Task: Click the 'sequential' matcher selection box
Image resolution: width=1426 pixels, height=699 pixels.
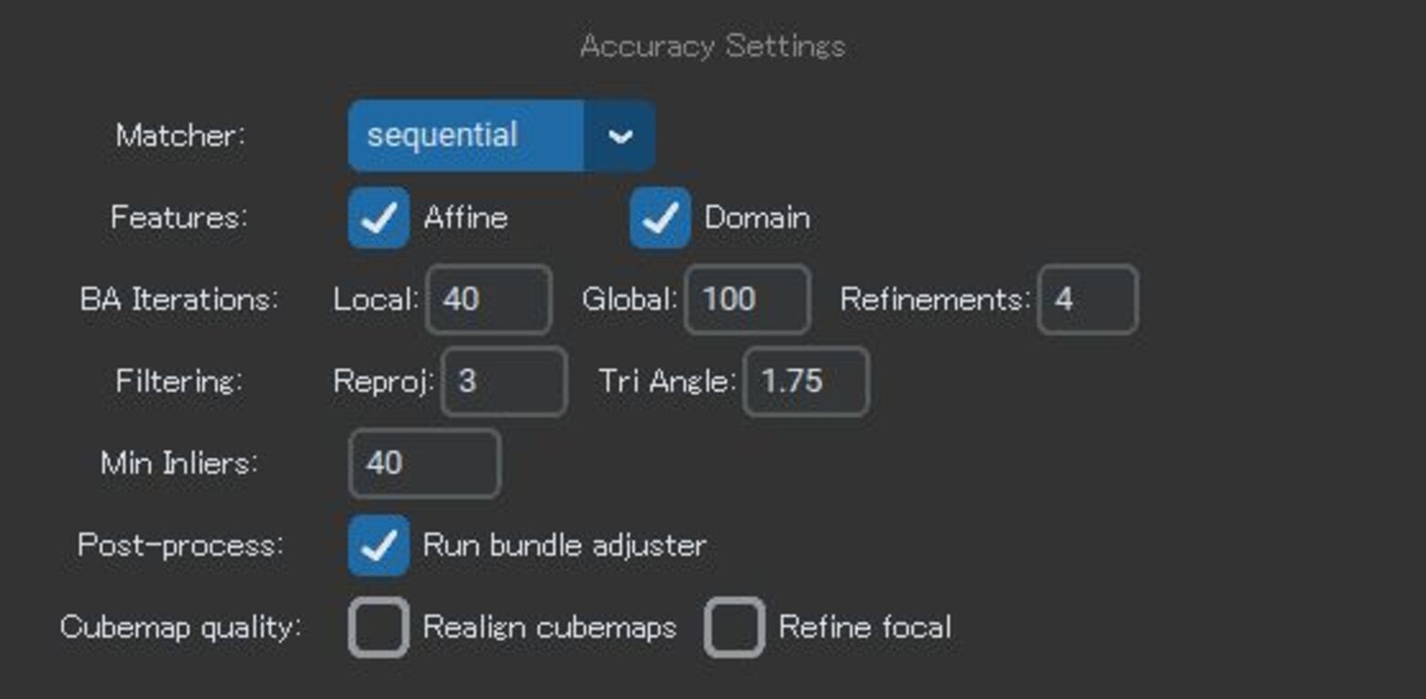Action: (465, 136)
